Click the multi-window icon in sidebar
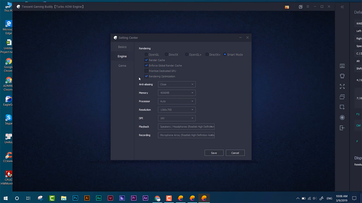Viewport: 362px width, 203px height. pos(342,97)
